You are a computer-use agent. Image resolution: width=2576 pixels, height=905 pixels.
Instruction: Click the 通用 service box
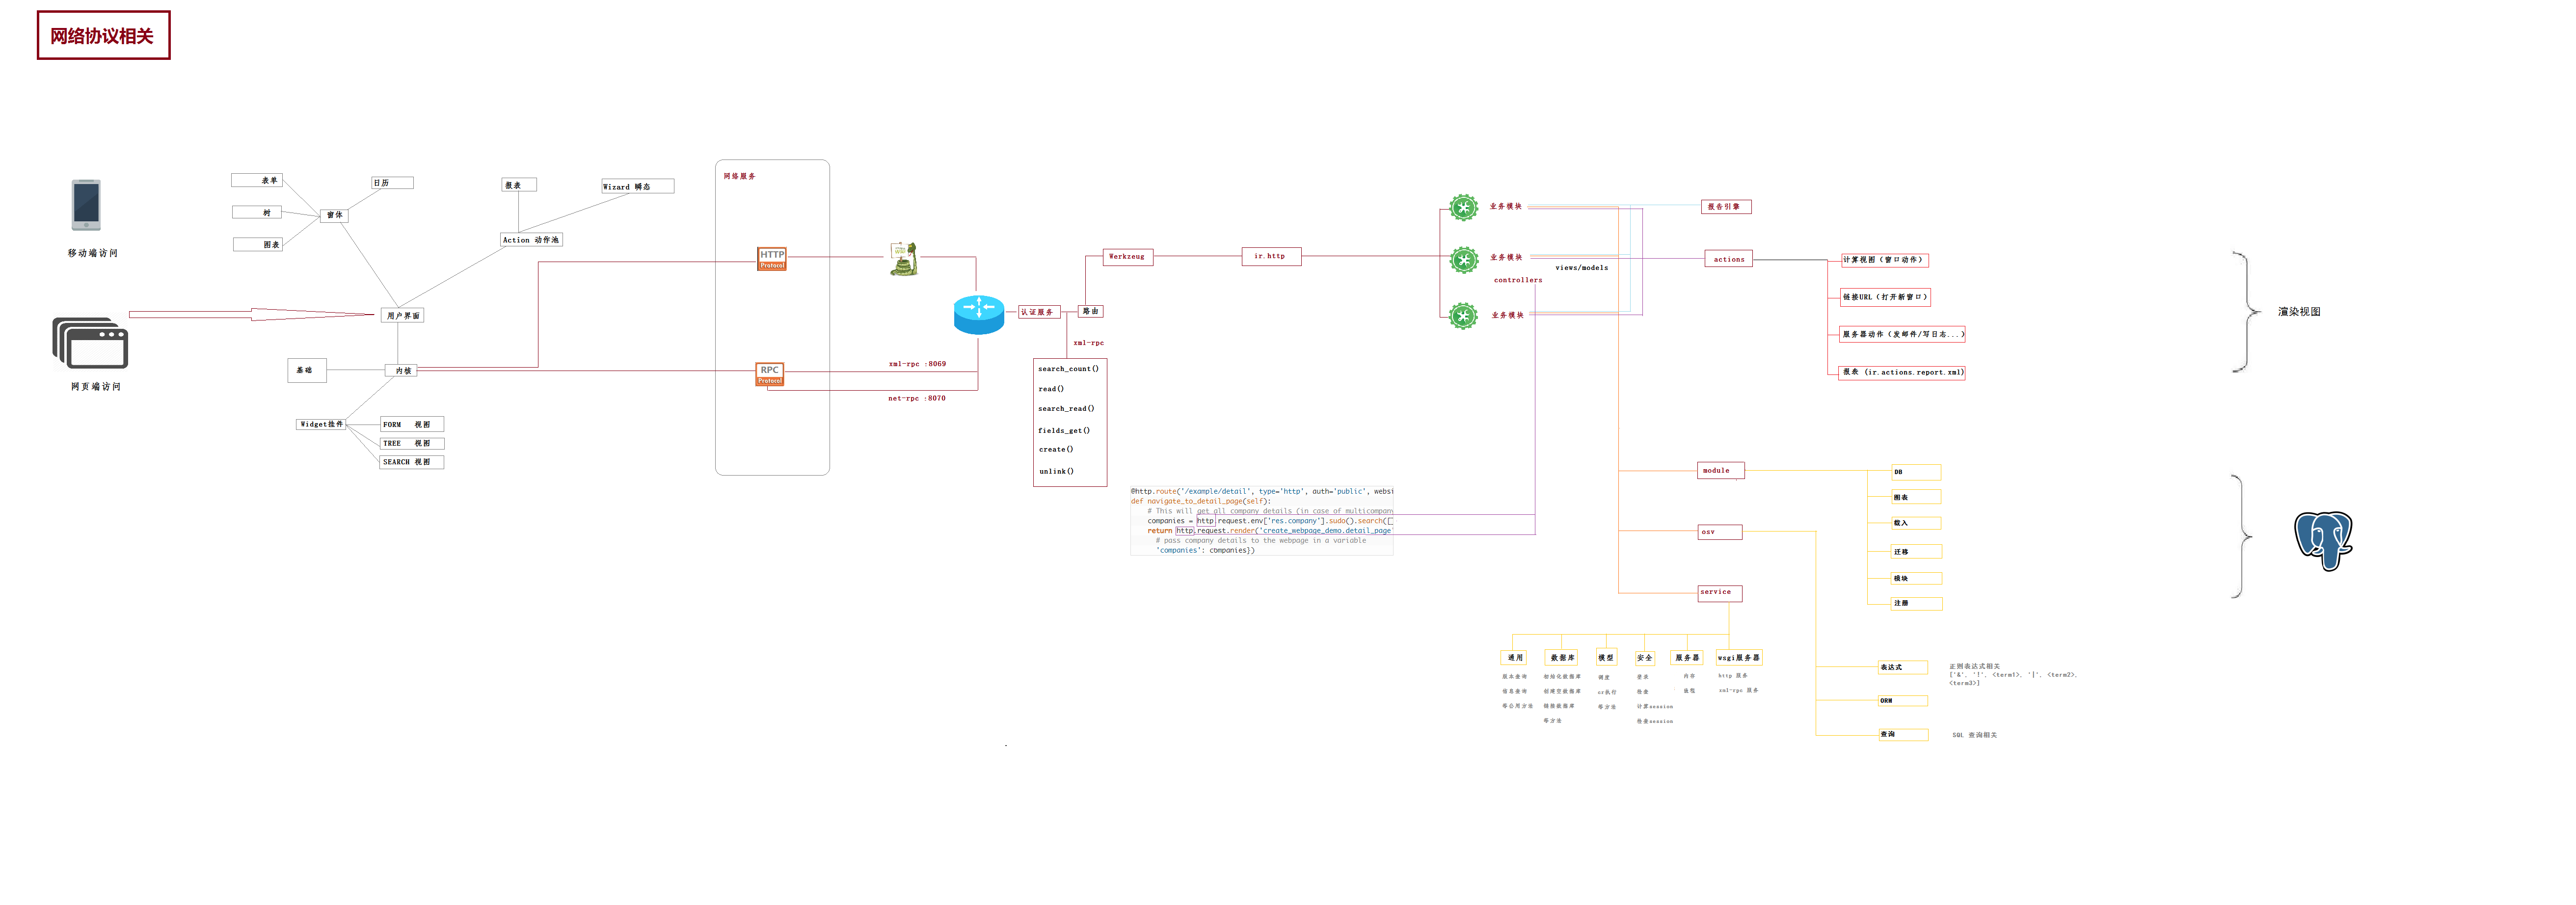(1514, 658)
